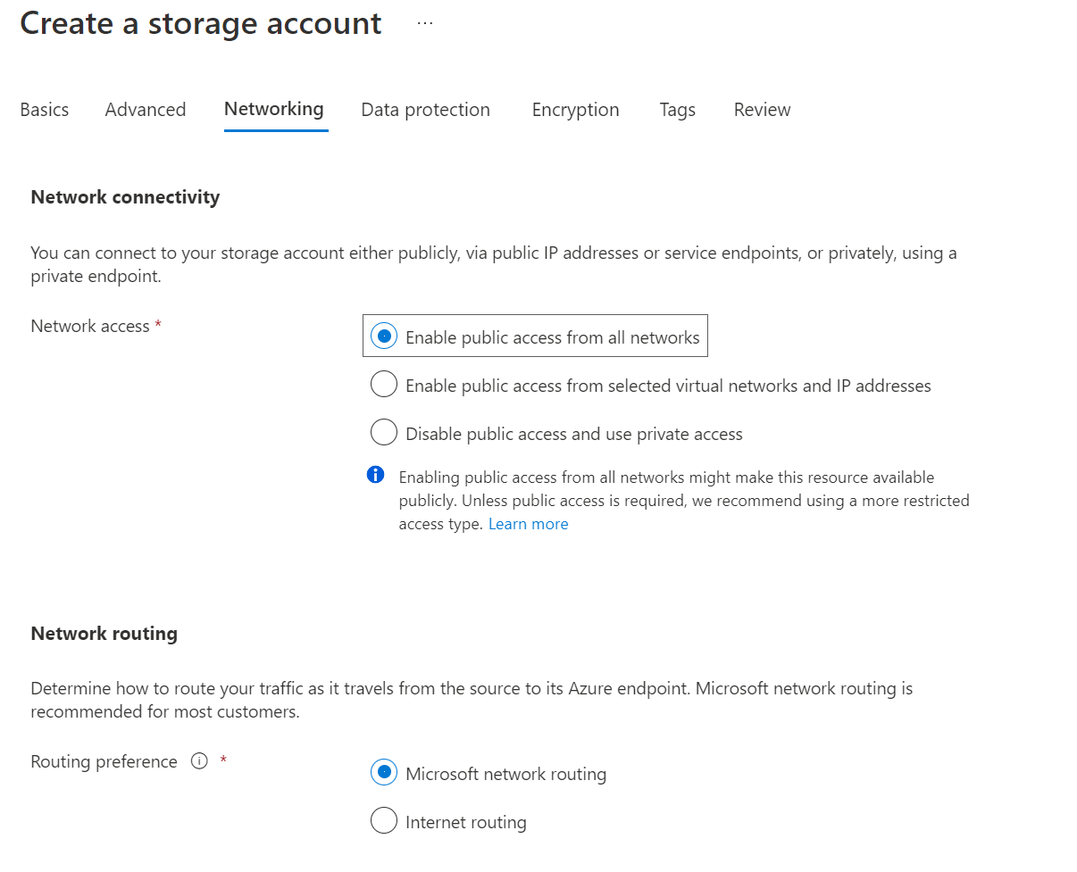Click the Network connectivity section heading
The height and width of the screenshot is (872, 1077).
(125, 197)
